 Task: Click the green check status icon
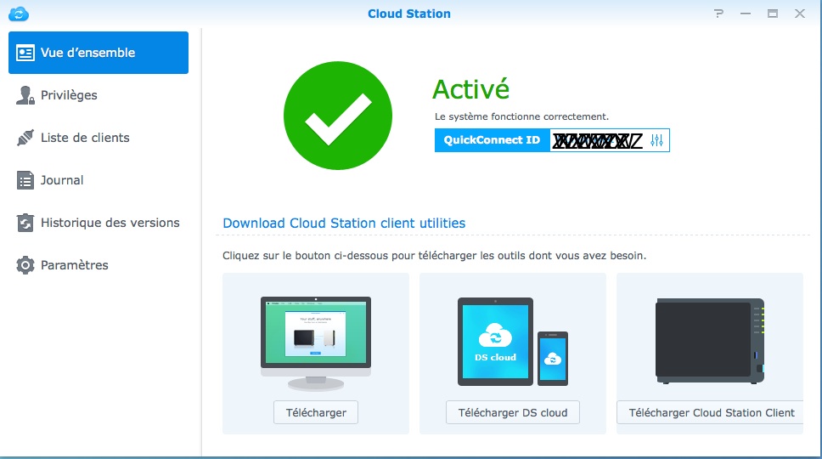click(x=338, y=116)
